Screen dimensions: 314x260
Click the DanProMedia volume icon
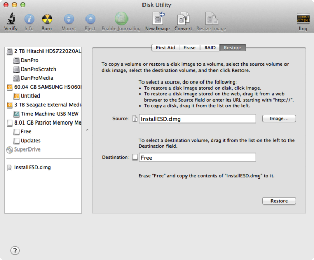pos(17,78)
